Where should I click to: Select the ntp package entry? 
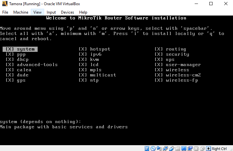[89, 80]
